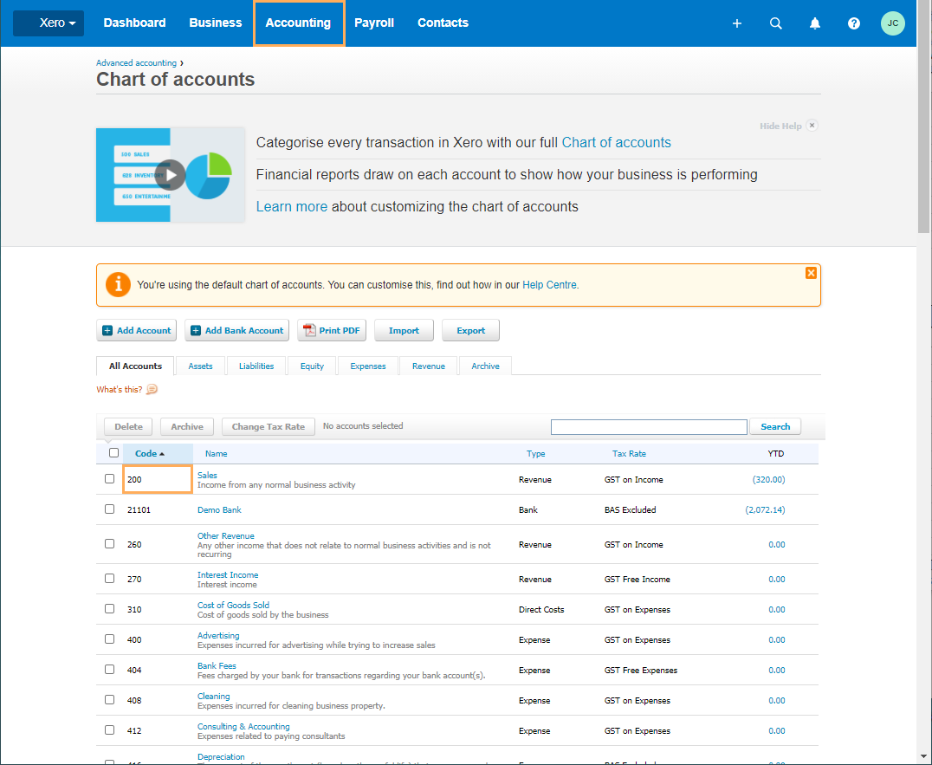Click the Change Tax Rate button
Viewport: 932px width, 765px height.
[268, 427]
